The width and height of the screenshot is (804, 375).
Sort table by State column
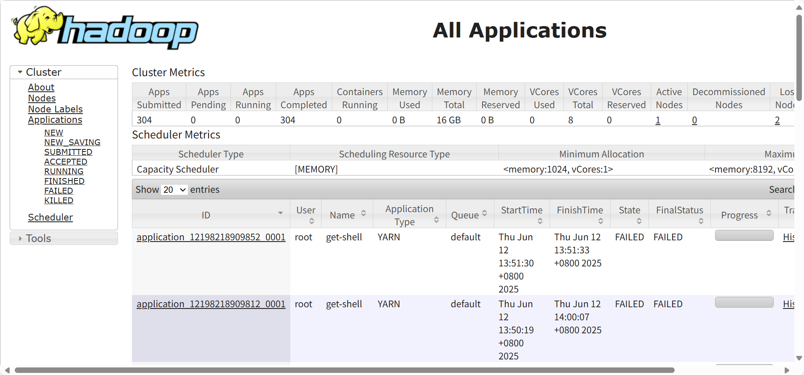tap(630, 215)
